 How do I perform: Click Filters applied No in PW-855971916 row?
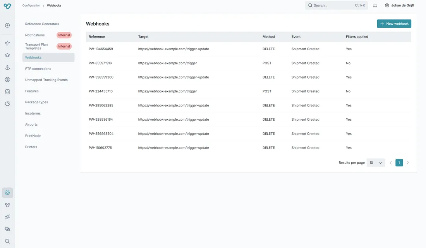point(348,63)
